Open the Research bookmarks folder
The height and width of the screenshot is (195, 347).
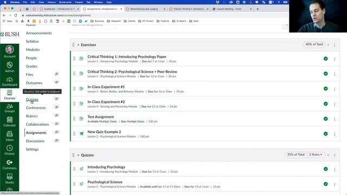pos(114,21)
